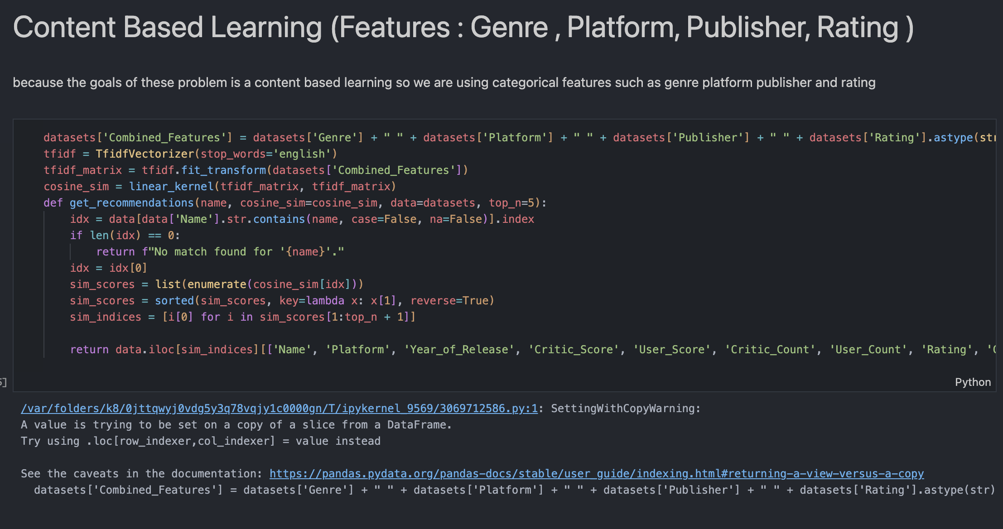This screenshot has width=1003, height=529.
Task: Click 'return data.iloc[sim_indices]' line
Action: (164, 350)
